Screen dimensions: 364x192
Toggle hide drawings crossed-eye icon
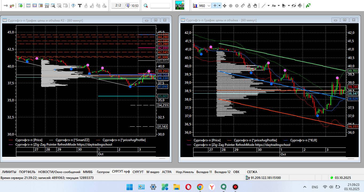(x=294, y=6)
